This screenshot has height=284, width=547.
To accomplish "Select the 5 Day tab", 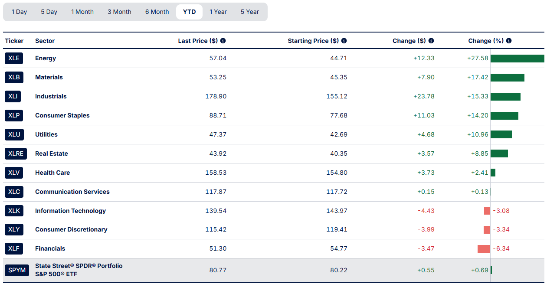I will 49,12.
